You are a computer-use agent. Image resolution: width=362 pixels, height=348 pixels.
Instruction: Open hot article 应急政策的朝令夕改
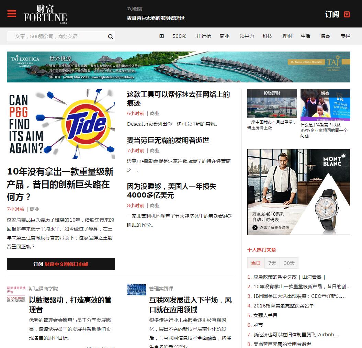[x=289, y=277]
